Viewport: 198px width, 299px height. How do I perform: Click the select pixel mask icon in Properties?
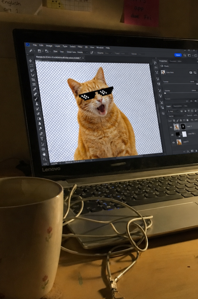pyautogui.click(x=191, y=72)
